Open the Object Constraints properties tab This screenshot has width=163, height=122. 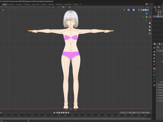pos(154,75)
